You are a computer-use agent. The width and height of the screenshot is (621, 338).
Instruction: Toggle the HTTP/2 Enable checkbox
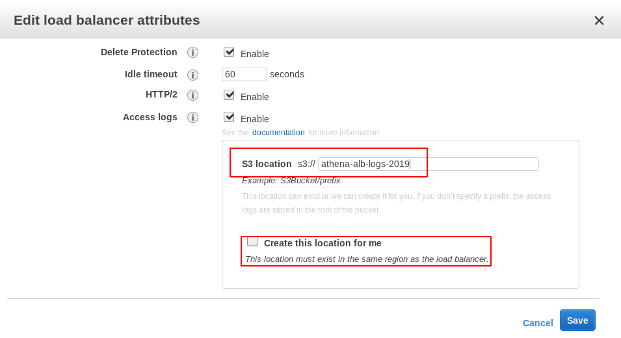tap(229, 95)
